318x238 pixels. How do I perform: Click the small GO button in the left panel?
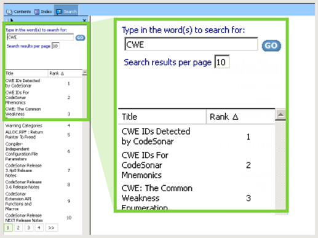80,38
